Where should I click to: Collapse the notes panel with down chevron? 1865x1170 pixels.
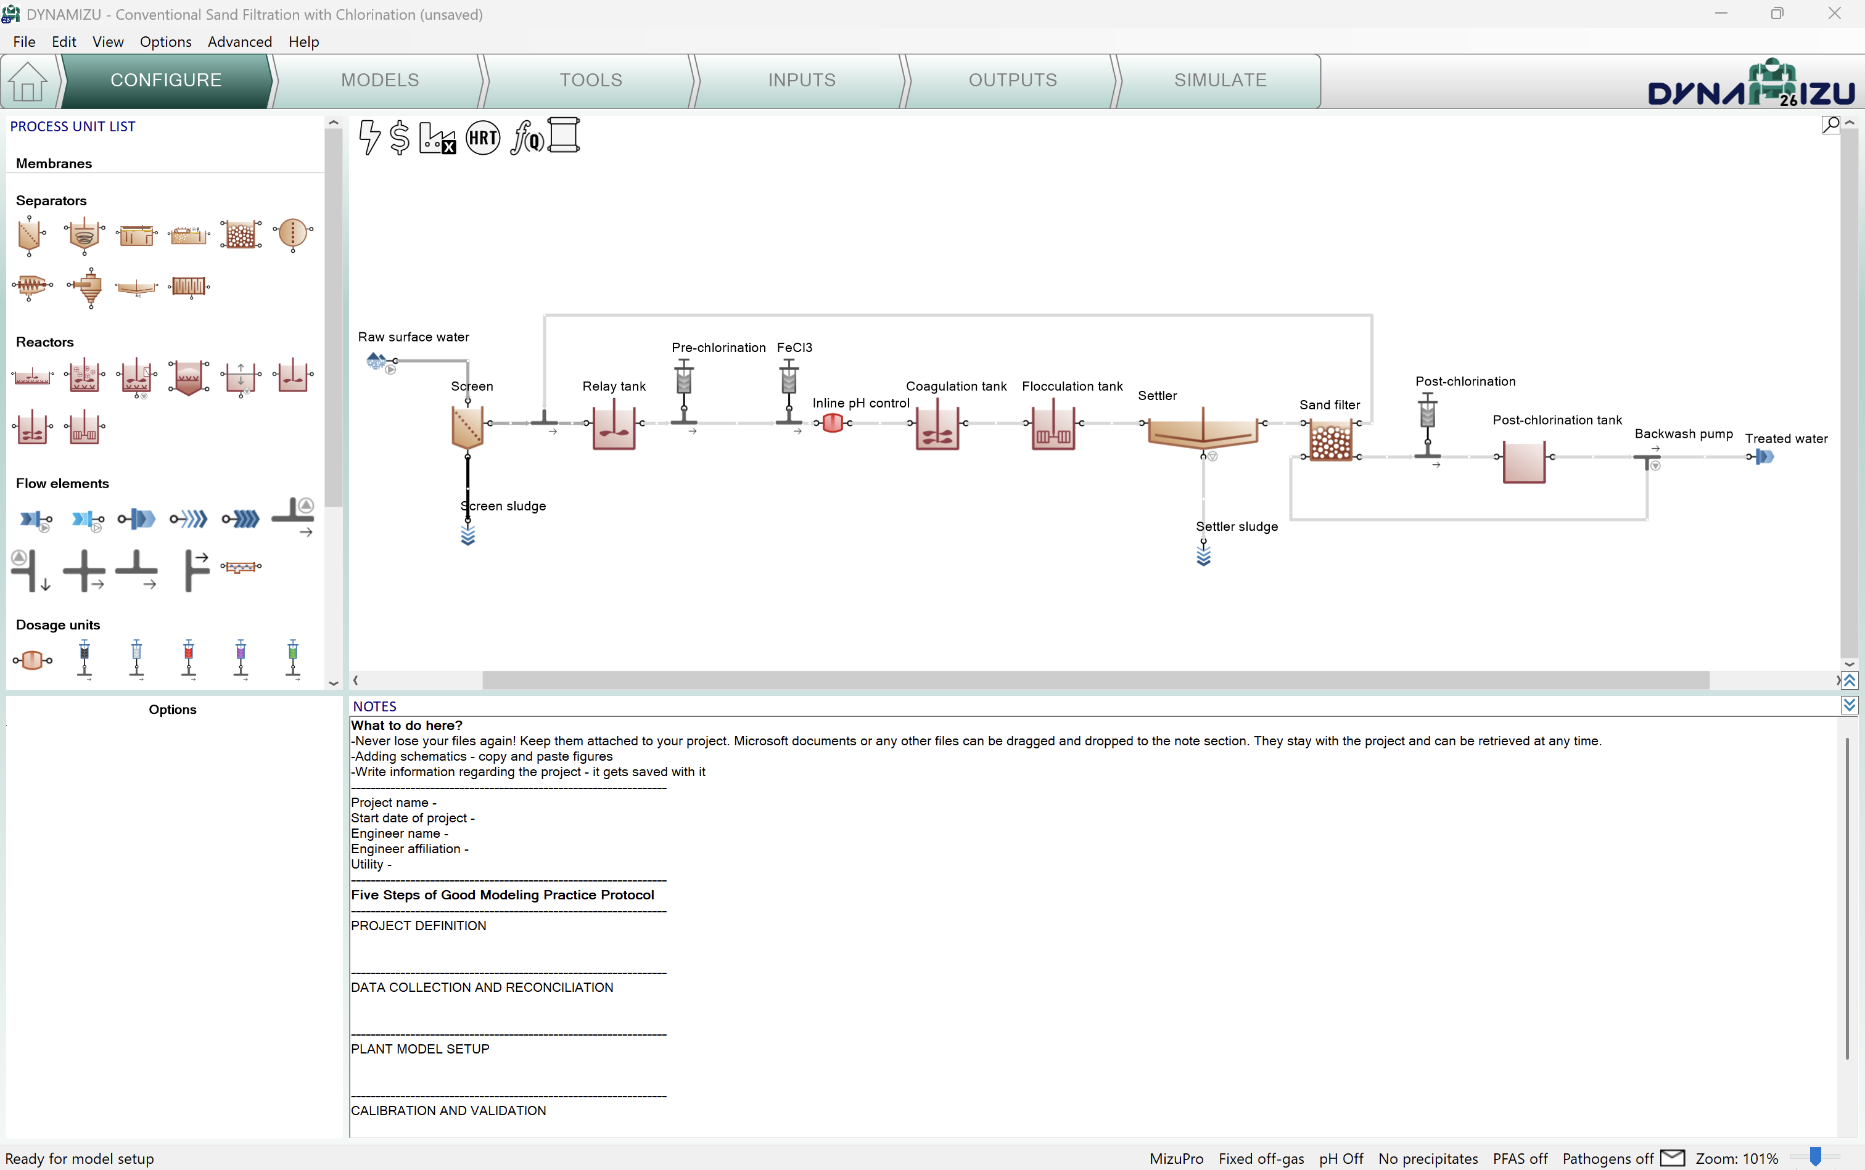coord(1849,705)
